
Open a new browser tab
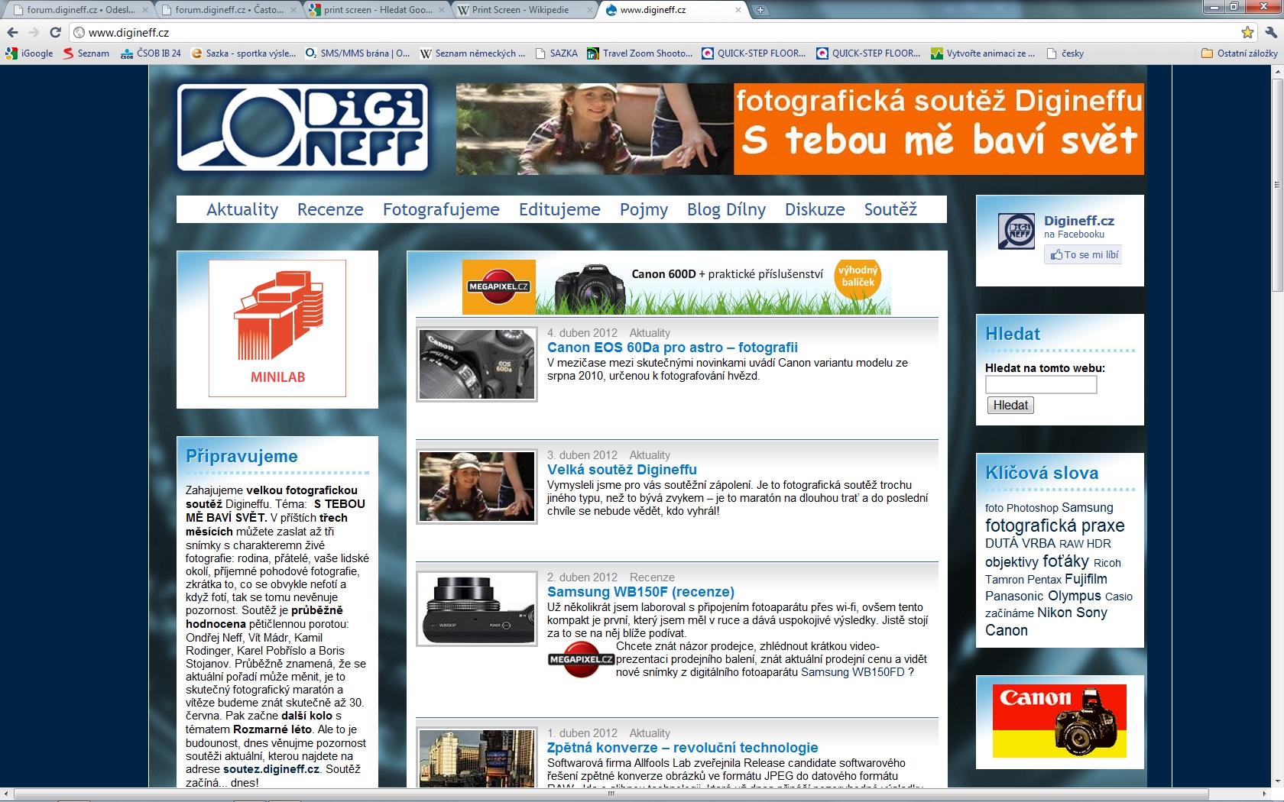pyautogui.click(x=760, y=10)
